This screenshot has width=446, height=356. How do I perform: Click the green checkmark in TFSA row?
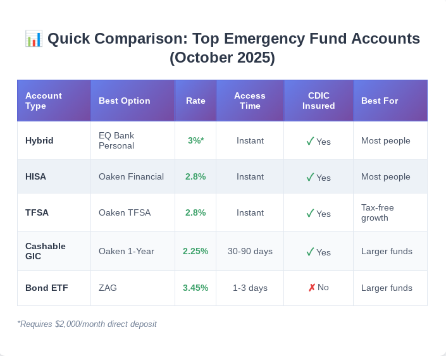(310, 213)
